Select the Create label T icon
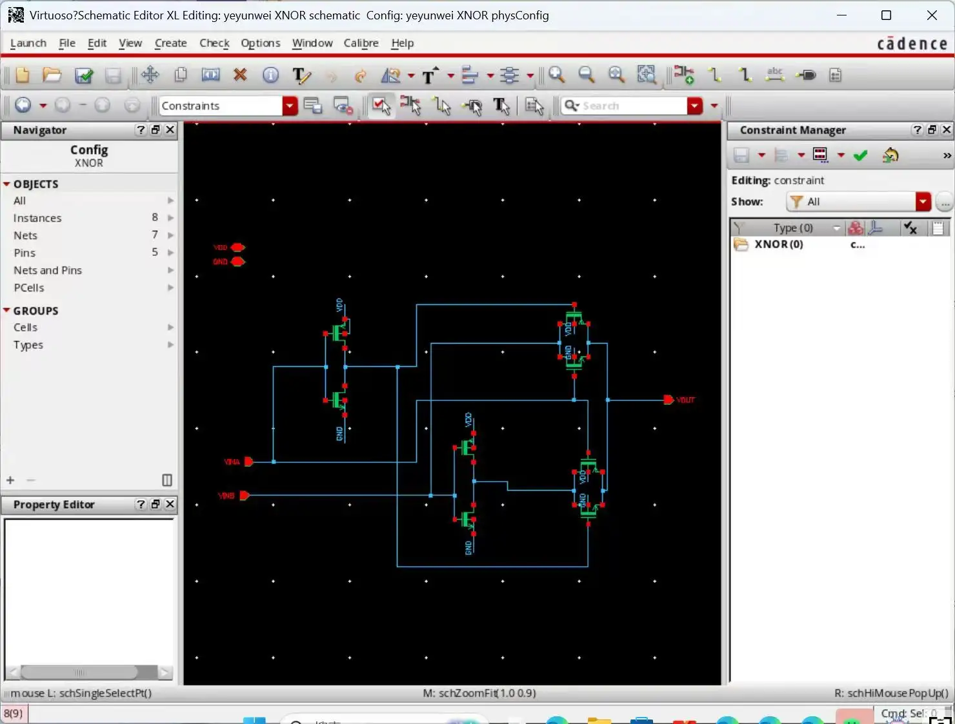The width and height of the screenshot is (955, 724). click(430, 75)
